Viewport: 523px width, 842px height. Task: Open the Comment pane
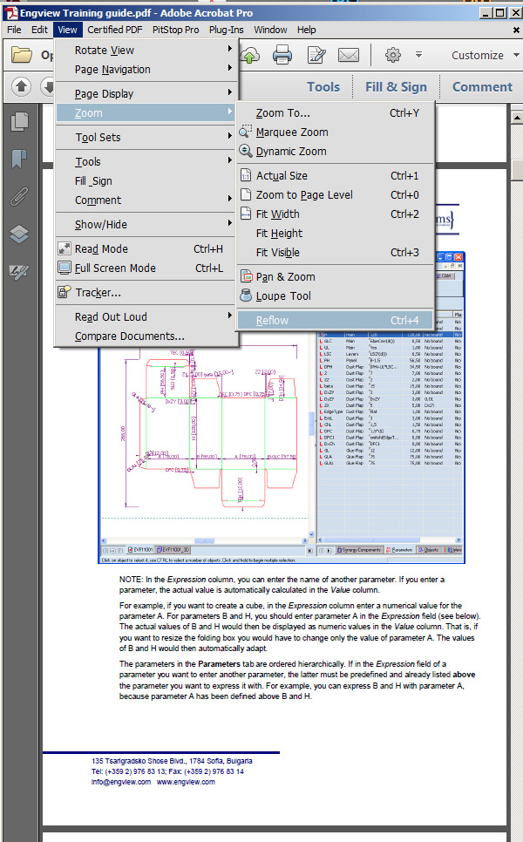[x=482, y=87]
